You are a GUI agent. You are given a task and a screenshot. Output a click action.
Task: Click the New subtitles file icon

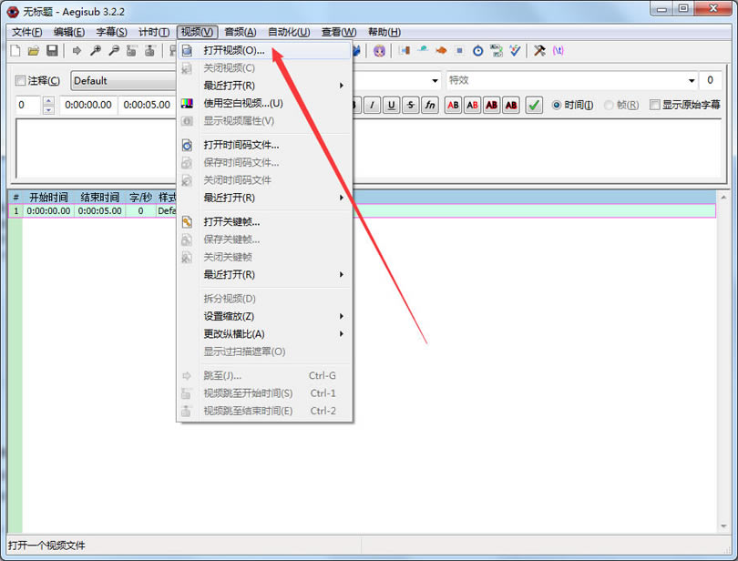[15, 51]
